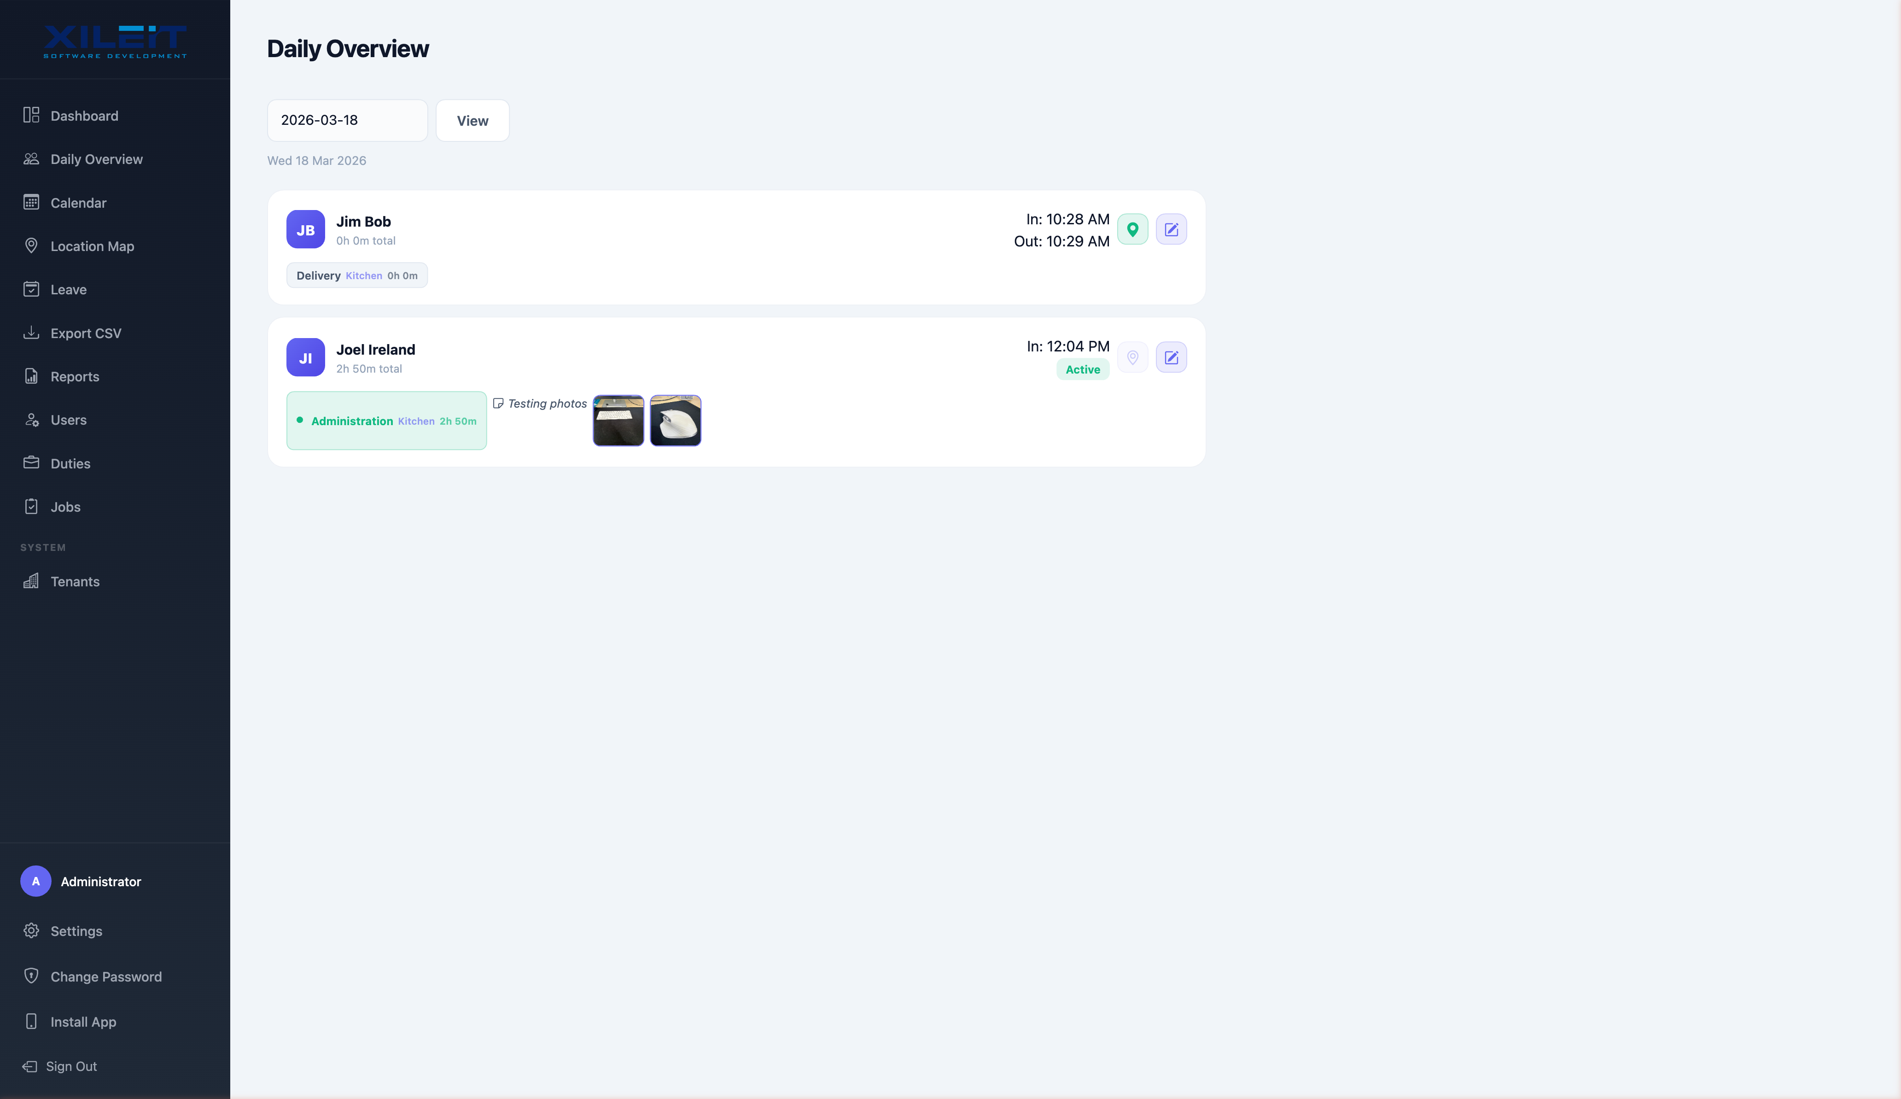Click the Xileit logo in sidebar
The image size is (1901, 1099).
[x=115, y=41]
